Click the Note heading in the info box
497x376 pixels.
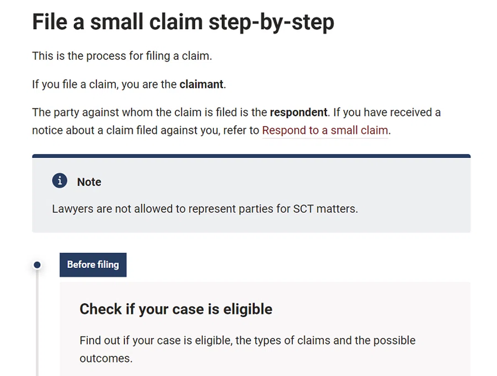coord(89,182)
